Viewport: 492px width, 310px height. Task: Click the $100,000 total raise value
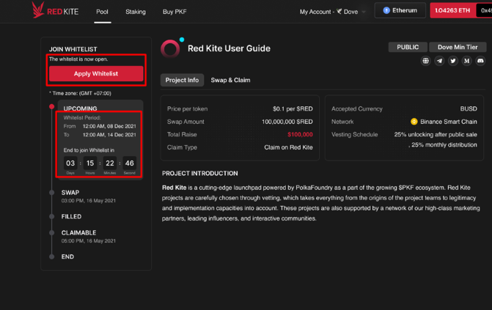[x=300, y=135]
